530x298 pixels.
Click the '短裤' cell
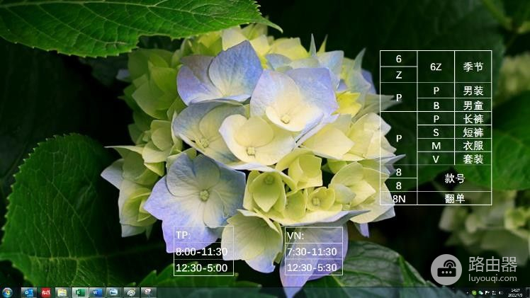[x=473, y=132]
